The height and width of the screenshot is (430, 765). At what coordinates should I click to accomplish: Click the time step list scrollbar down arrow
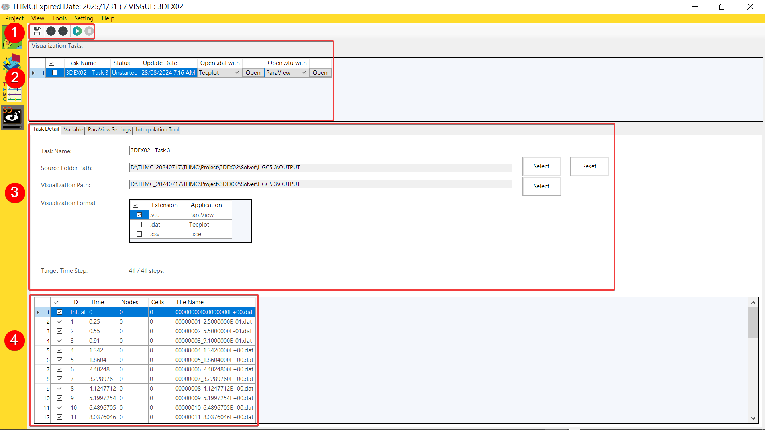(753, 418)
